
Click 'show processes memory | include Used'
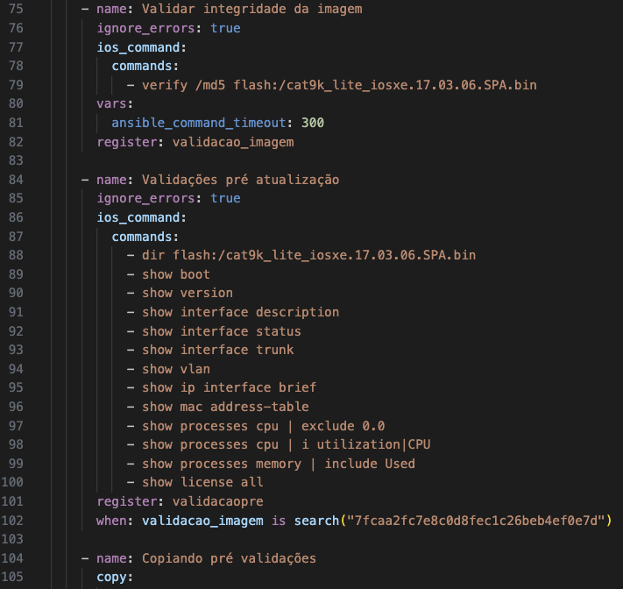(279, 464)
